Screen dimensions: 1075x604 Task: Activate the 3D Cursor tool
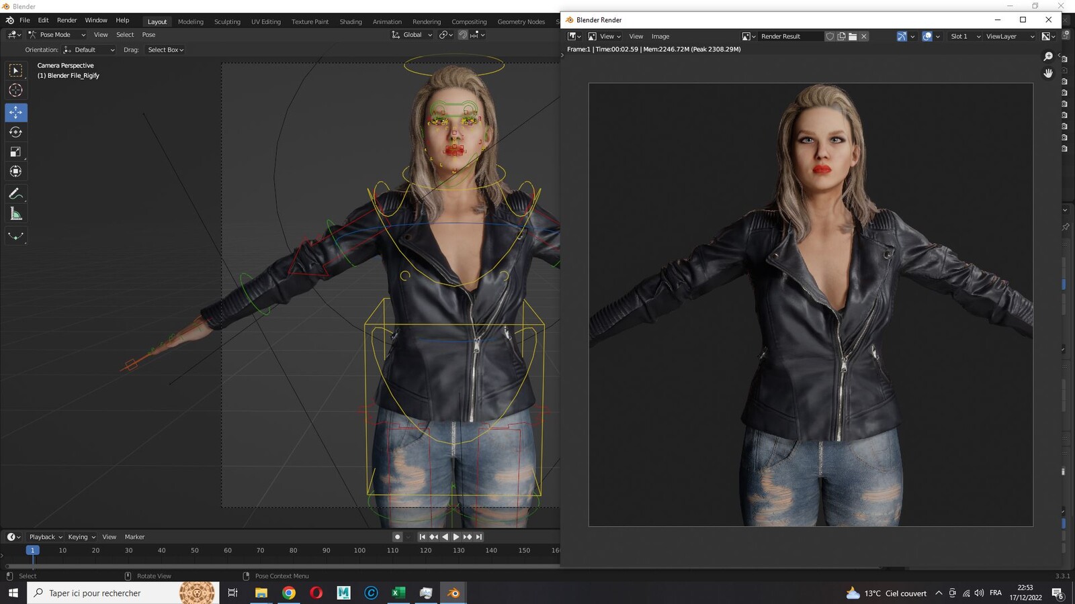15,90
